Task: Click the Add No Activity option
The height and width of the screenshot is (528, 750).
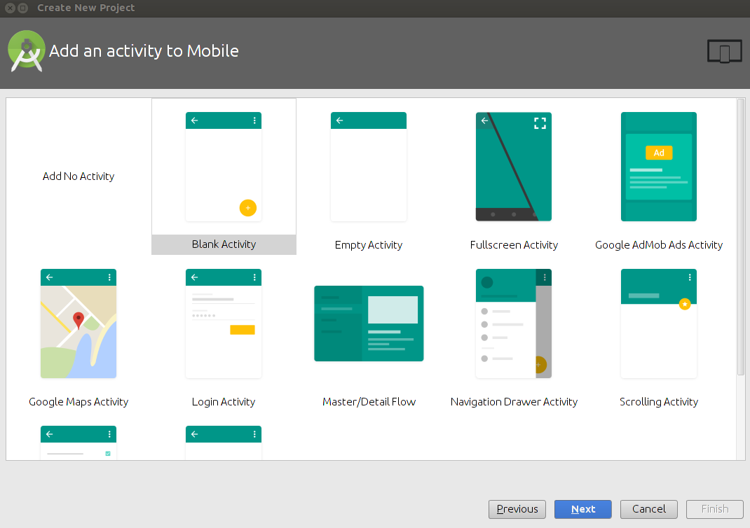Action: click(x=79, y=176)
